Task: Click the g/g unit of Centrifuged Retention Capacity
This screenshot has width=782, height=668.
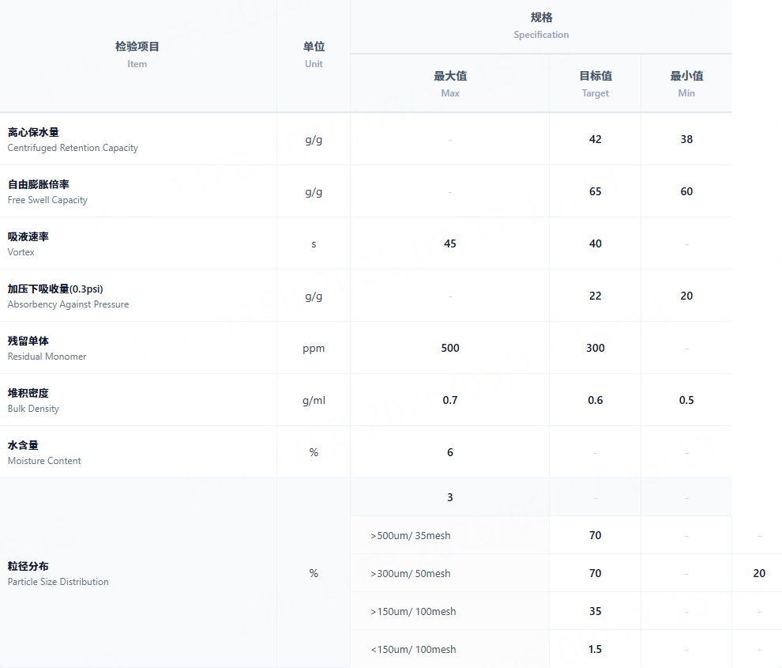Action: click(x=314, y=140)
